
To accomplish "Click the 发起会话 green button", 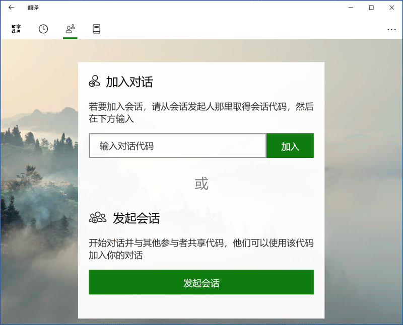I will click(x=201, y=282).
